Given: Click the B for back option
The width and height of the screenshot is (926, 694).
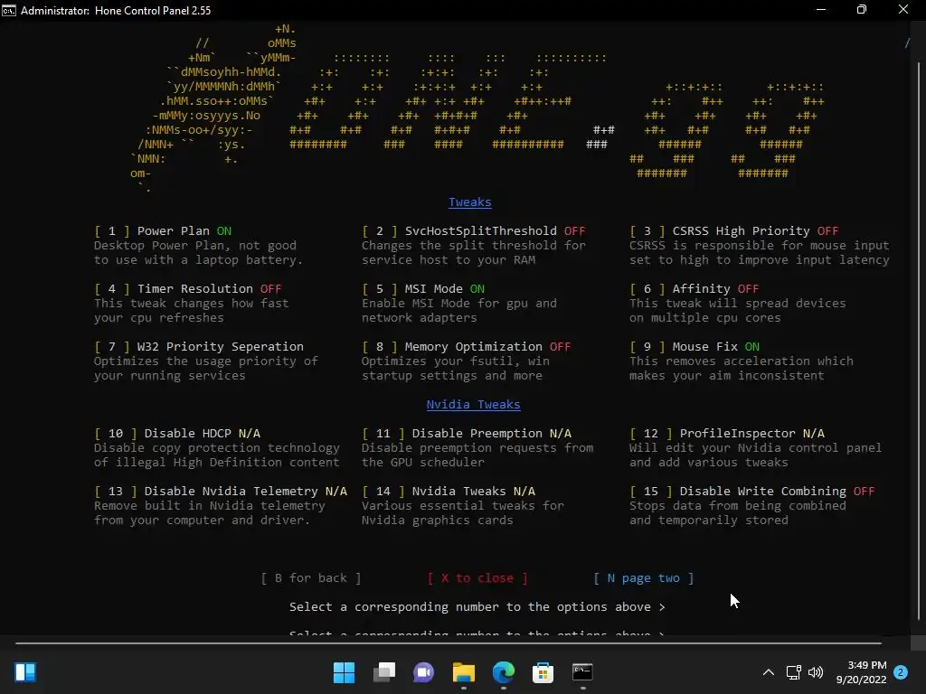Looking at the screenshot, I should (311, 577).
